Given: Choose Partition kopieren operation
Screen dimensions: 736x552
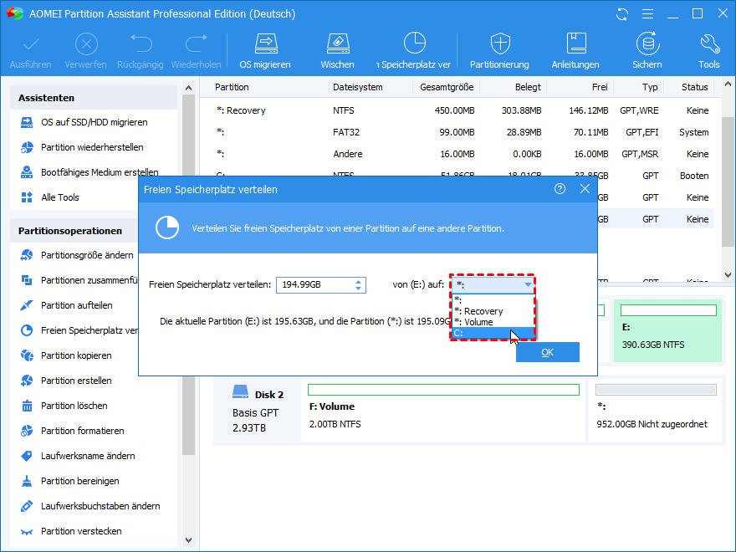Looking at the screenshot, I should pyautogui.click(x=67, y=355).
